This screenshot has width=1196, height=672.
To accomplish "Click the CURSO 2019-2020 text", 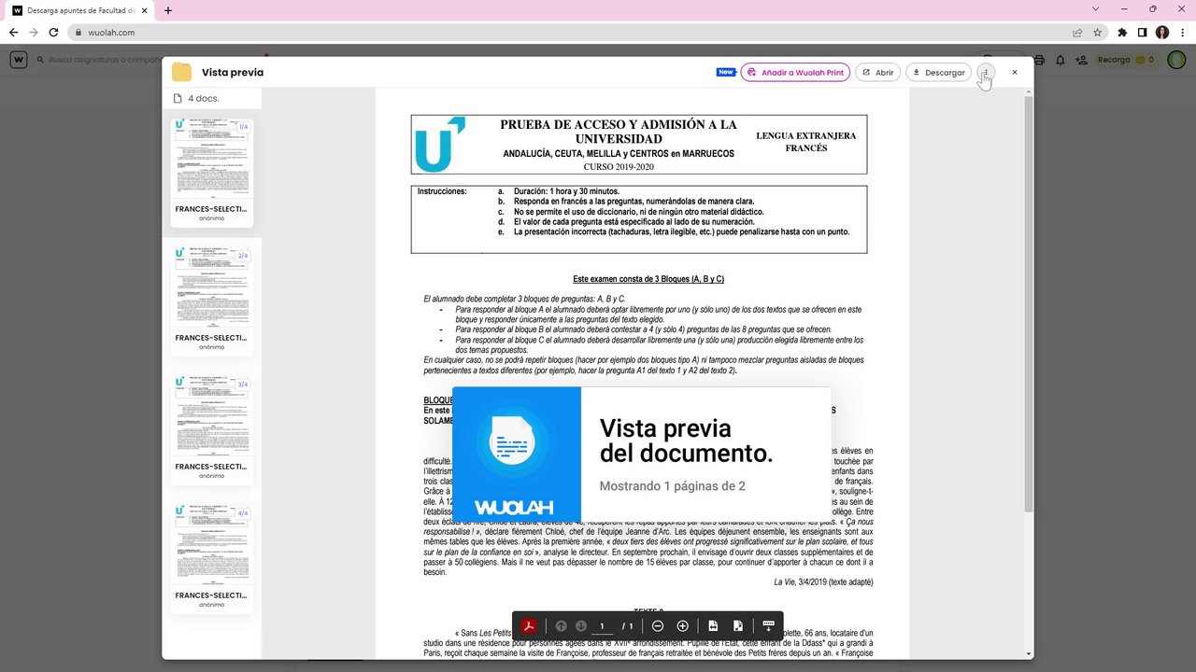I will (619, 166).
